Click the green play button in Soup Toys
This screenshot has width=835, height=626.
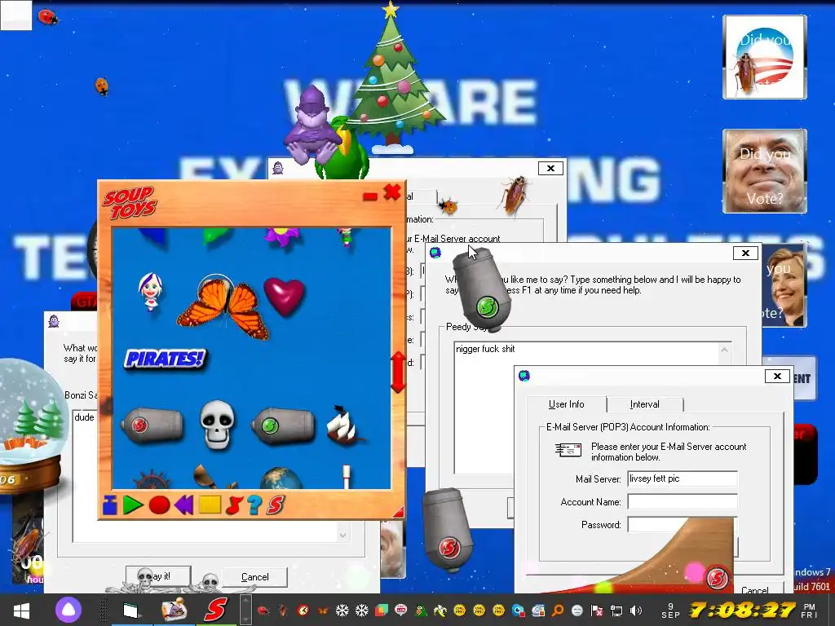point(133,505)
